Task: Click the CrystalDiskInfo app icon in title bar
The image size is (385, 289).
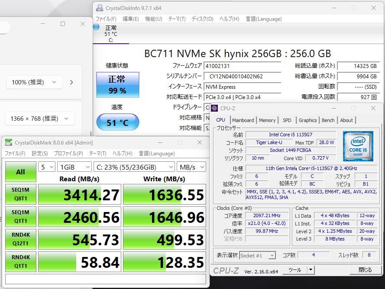Action: click(x=100, y=8)
